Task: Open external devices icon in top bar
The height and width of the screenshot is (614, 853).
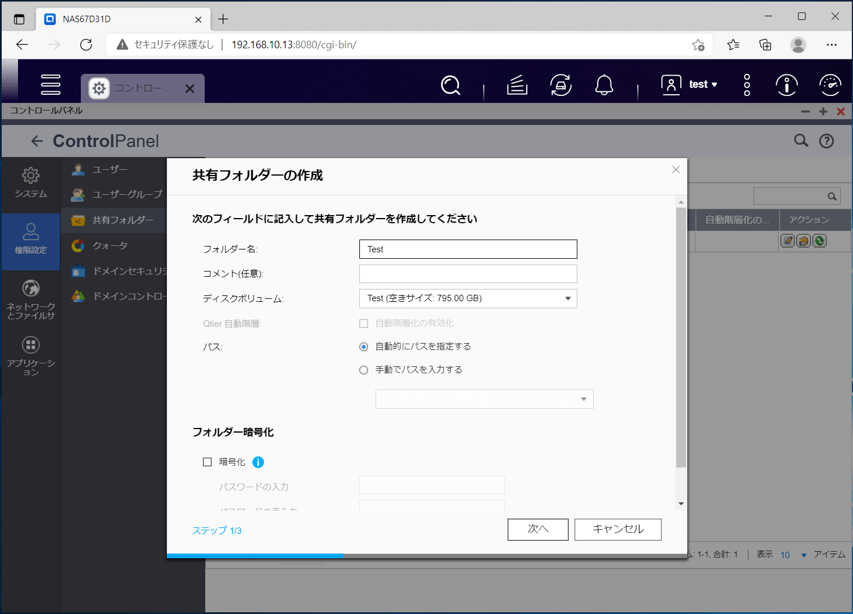Action: (561, 85)
